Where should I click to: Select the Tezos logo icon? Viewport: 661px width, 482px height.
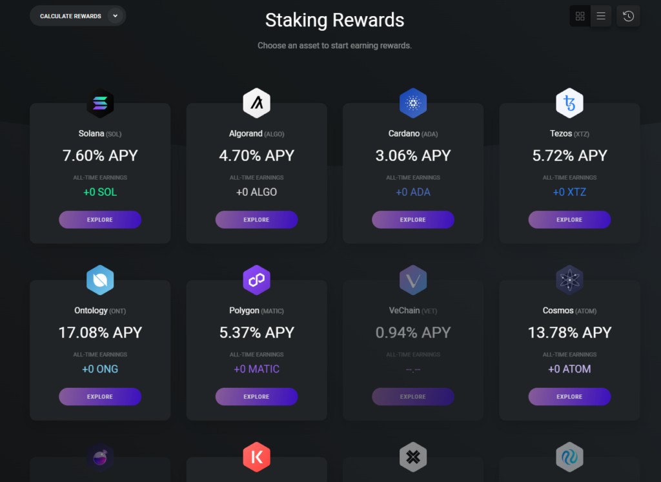[x=569, y=102]
